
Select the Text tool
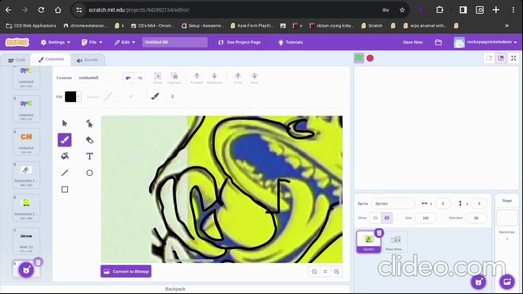click(x=89, y=156)
